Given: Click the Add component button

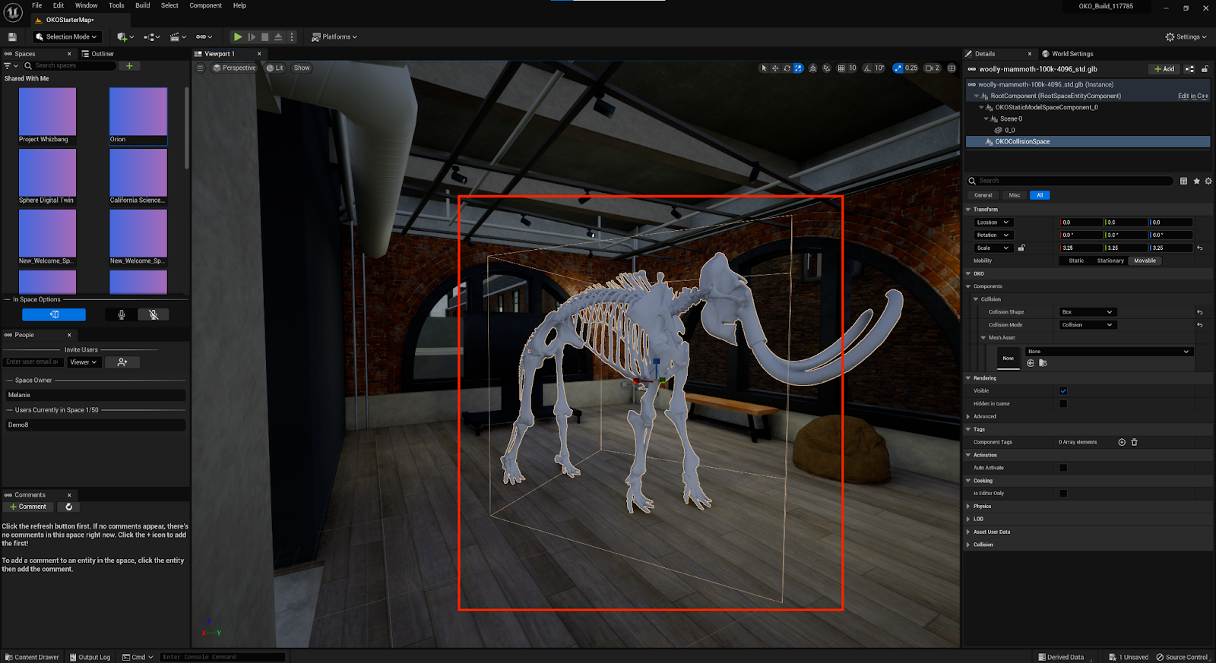Looking at the screenshot, I should (1164, 69).
